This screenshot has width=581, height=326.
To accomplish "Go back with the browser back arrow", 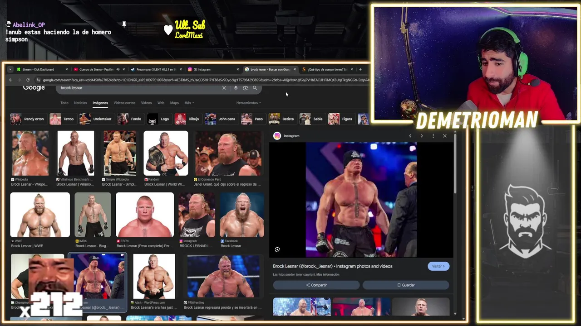I will (x=10, y=80).
